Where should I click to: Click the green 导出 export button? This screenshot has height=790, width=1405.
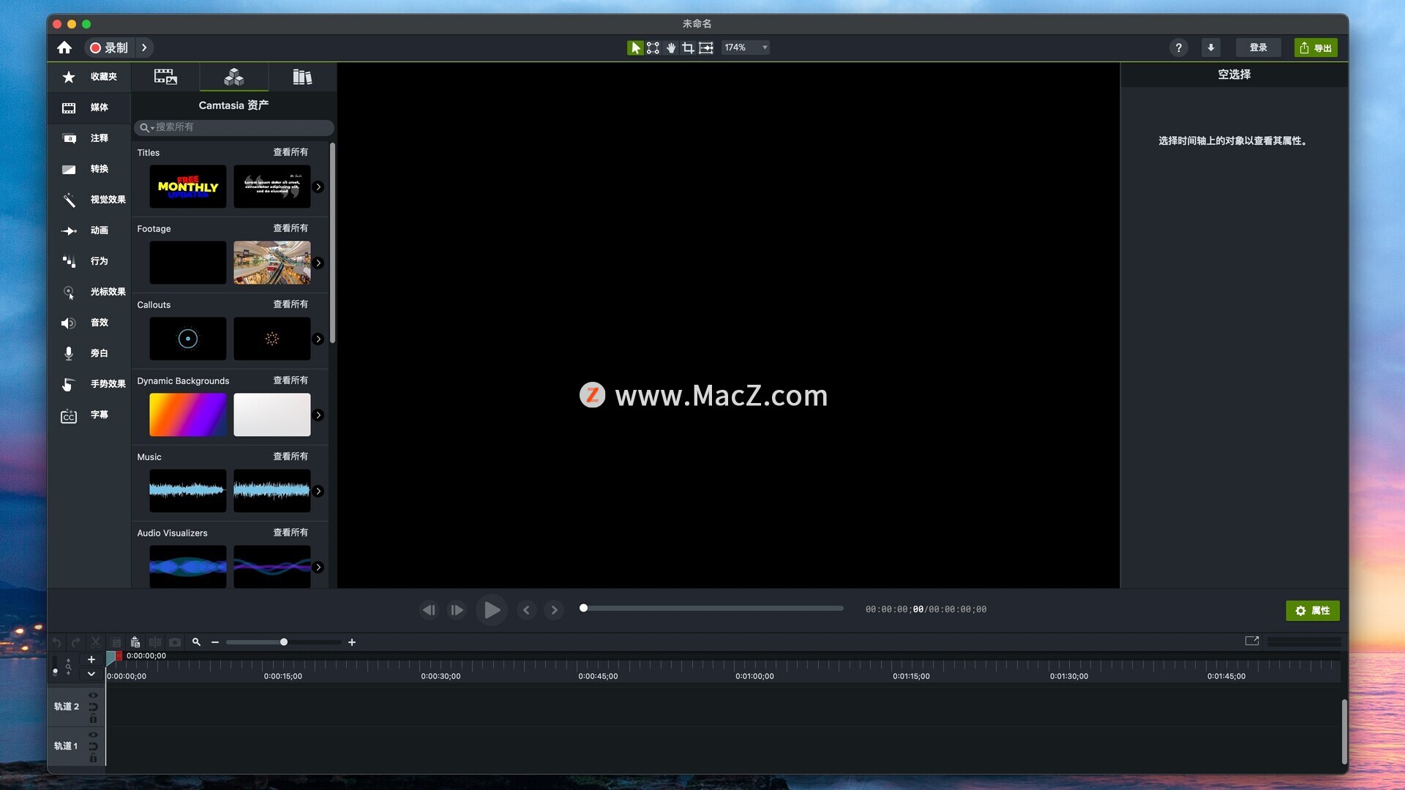tap(1315, 48)
